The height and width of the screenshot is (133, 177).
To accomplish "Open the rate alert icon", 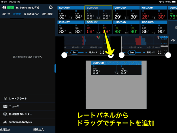I will [5, 99].
